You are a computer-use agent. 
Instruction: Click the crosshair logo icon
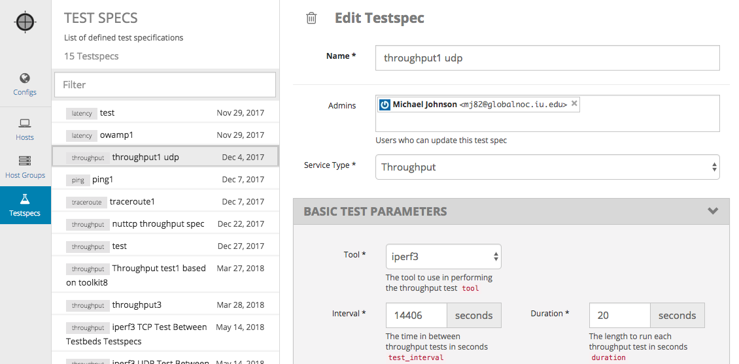tap(25, 22)
